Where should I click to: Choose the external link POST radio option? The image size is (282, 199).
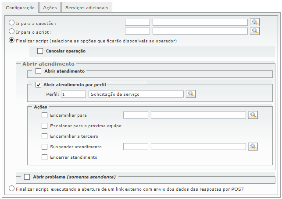(12, 189)
